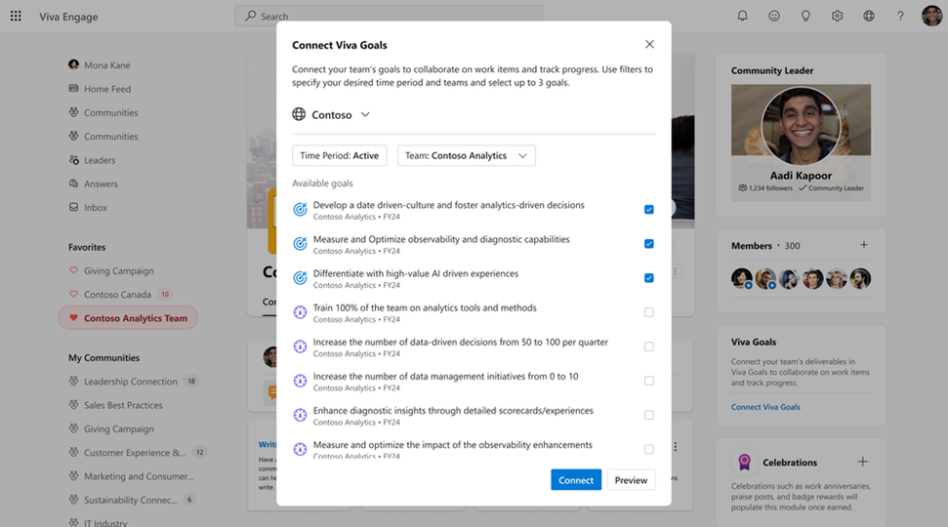Open the notifications bell icon
Image resolution: width=948 pixels, height=527 pixels.
click(x=742, y=17)
